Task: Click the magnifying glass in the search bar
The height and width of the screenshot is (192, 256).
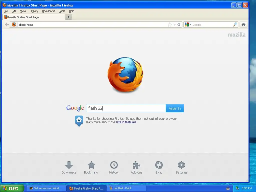Action: (x=235, y=25)
